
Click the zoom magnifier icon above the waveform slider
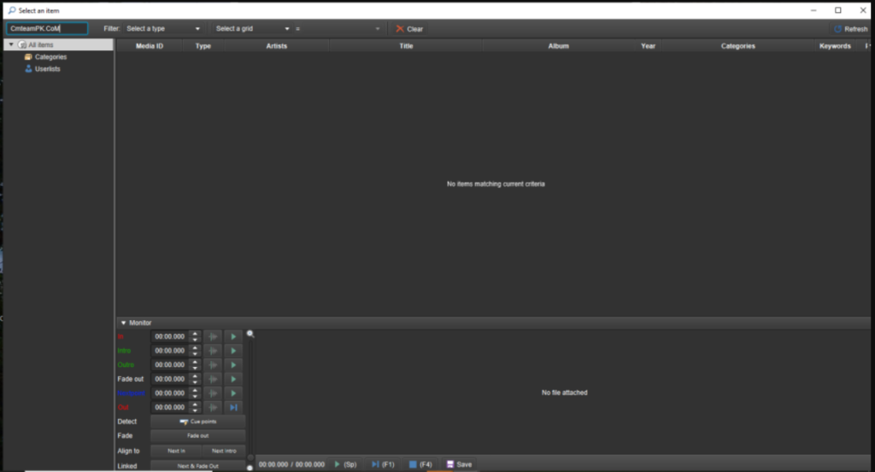[x=250, y=335]
